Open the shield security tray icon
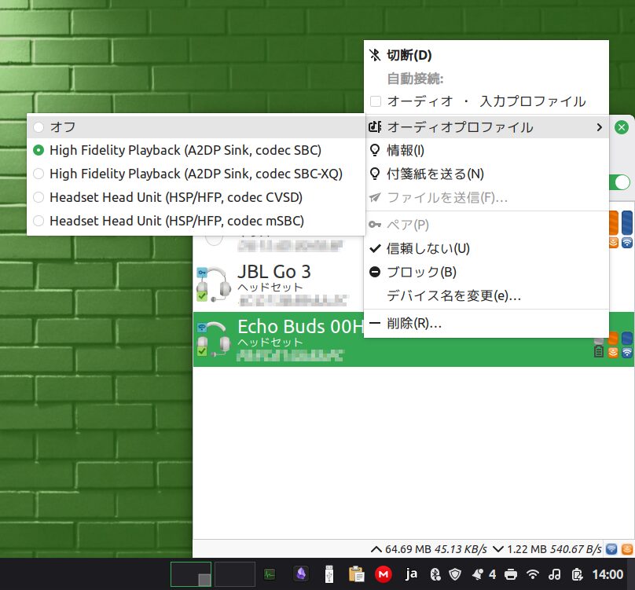Screen dimensions: 635x590 [453, 574]
